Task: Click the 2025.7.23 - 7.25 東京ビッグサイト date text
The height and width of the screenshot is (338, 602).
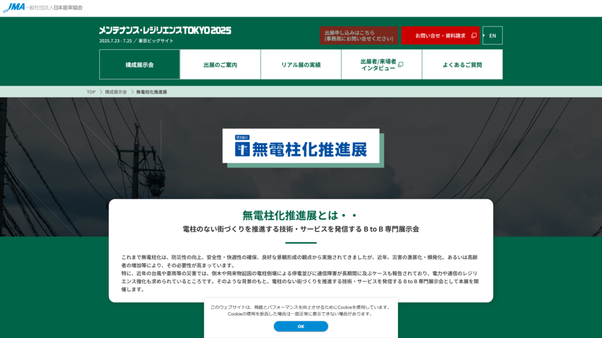Action: point(136,40)
